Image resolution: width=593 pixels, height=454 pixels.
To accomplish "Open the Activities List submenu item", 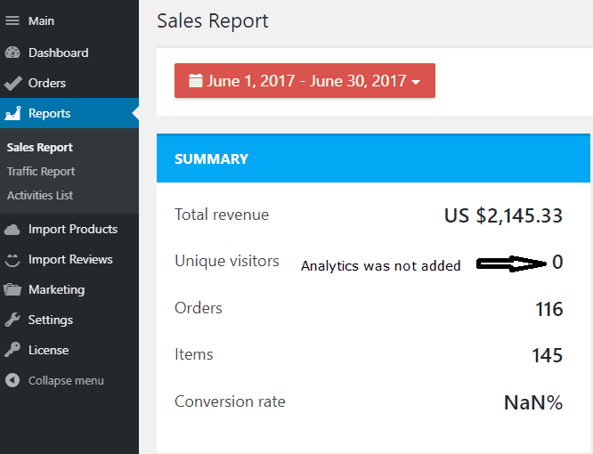I will [x=40, y=195].
